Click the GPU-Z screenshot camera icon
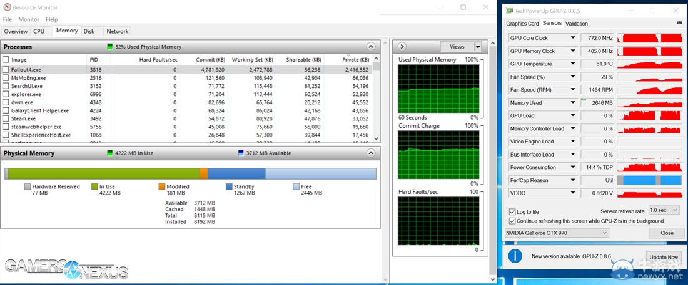 [679, 23]
